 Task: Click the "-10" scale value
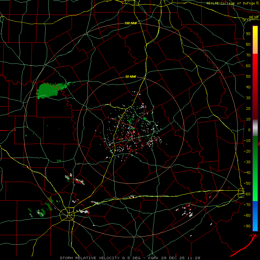(x=247, y=141)
